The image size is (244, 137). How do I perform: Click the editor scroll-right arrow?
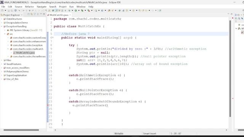(x=226, y=130)
